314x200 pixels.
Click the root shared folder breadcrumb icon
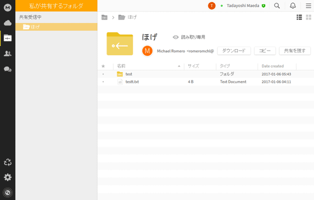click(104, 17)
